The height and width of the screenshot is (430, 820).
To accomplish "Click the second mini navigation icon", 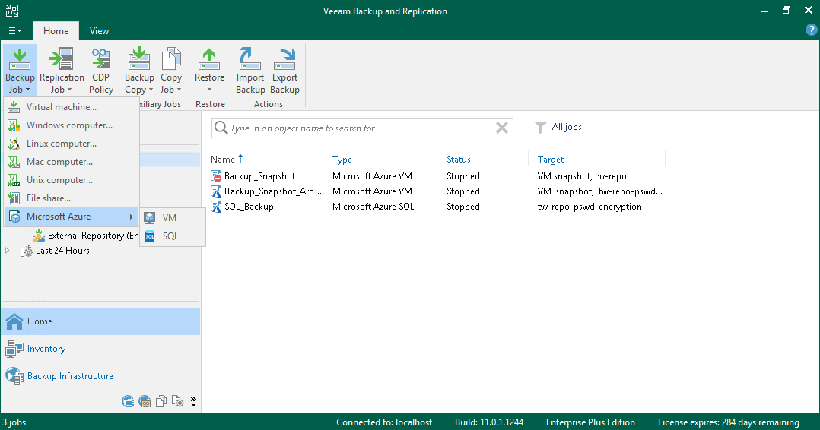I will tap(145, 401).
